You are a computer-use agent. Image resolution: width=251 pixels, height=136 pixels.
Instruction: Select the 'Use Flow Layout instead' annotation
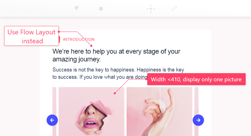[32, 36]
